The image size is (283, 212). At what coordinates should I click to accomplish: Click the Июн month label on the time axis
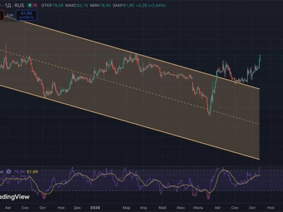(181, 208)
